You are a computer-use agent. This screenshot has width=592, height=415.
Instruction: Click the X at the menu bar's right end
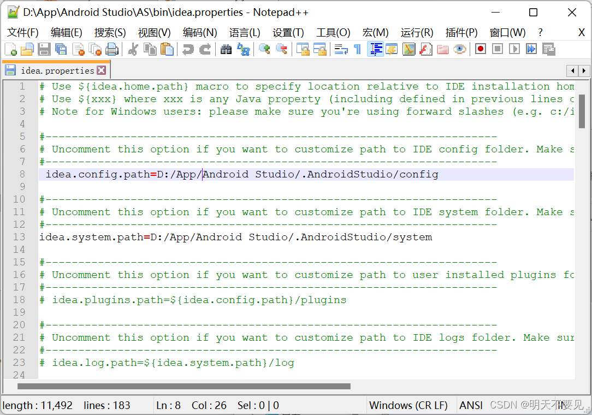coord(582,33)
